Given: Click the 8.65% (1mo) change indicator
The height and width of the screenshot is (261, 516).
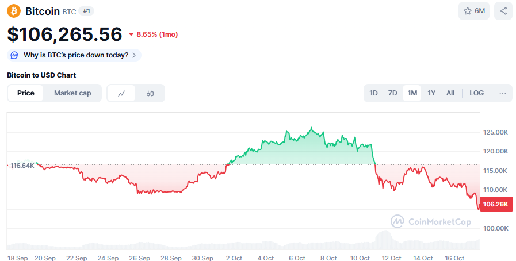Looking at the screenshot, I should (153, 34).
